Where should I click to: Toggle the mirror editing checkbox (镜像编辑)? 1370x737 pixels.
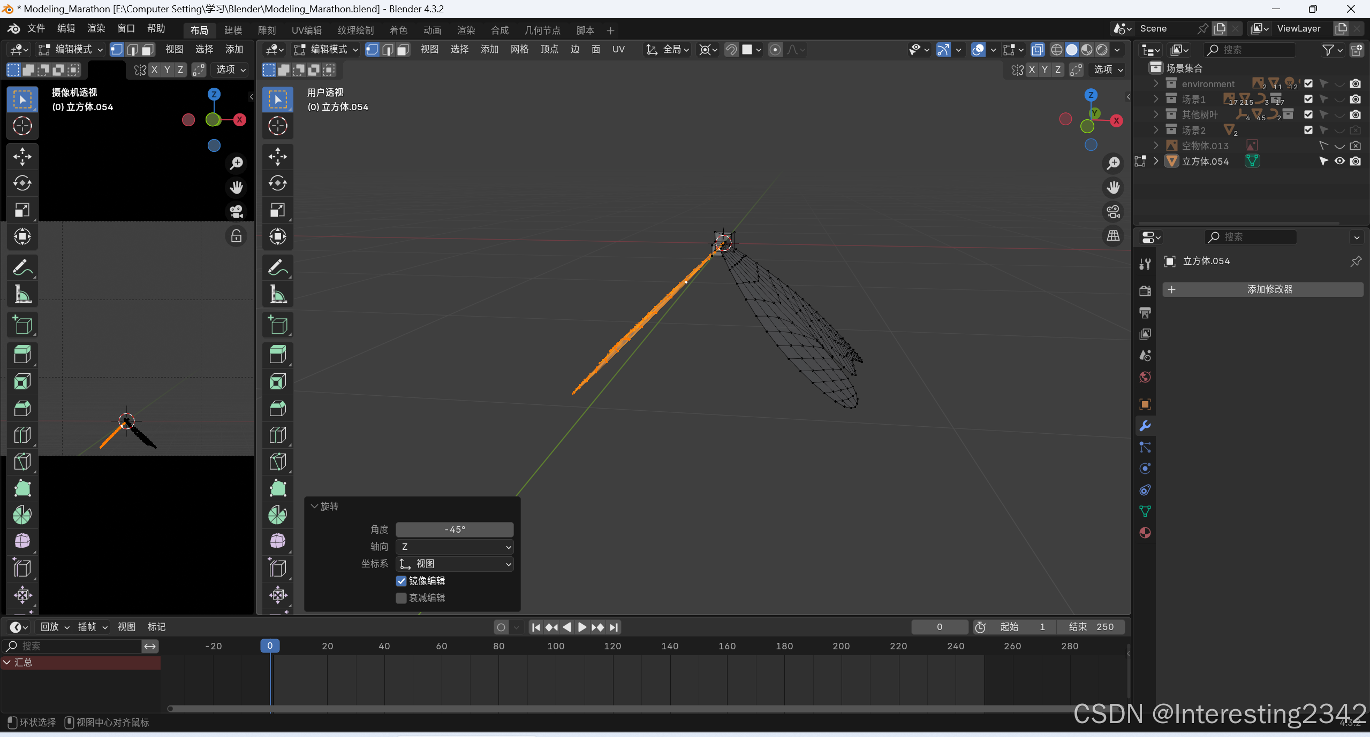(x=401, y=581)
